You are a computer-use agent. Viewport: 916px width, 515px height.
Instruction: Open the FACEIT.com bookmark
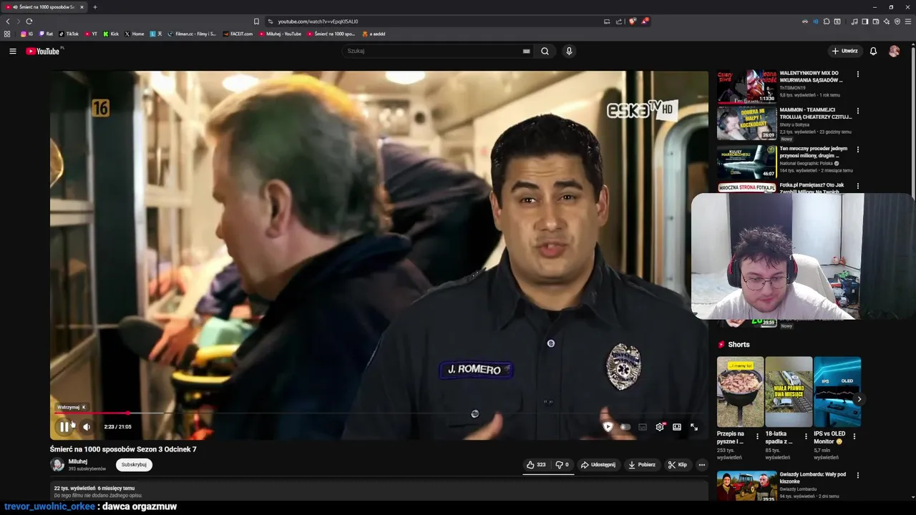(238, 34)
